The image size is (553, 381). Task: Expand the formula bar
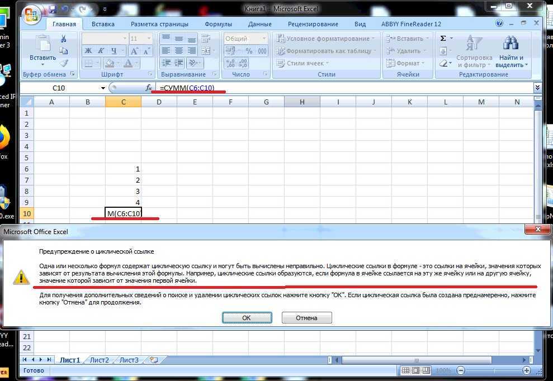pyautogui.click(x=537, y=87)
